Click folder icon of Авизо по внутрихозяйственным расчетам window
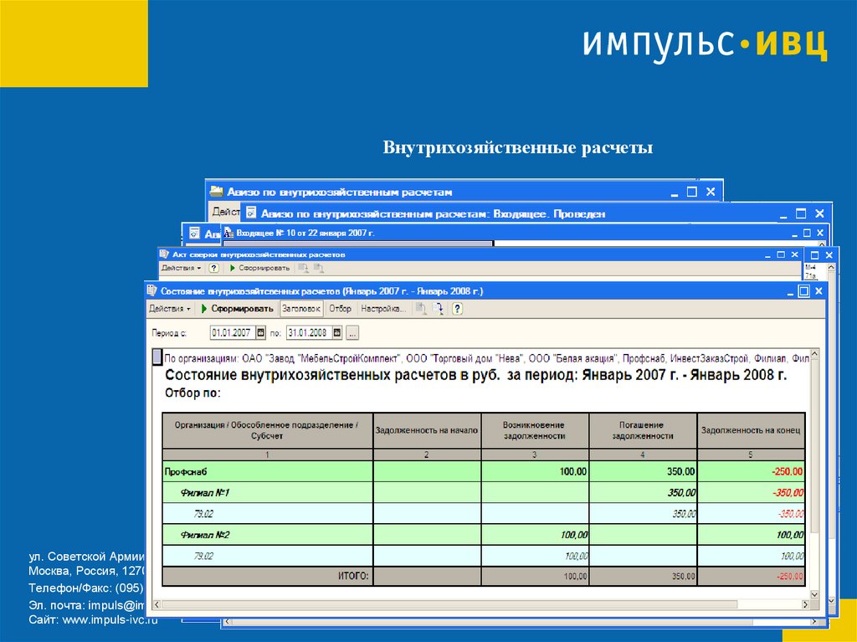 pyautogui.click(x=217, y=192)
